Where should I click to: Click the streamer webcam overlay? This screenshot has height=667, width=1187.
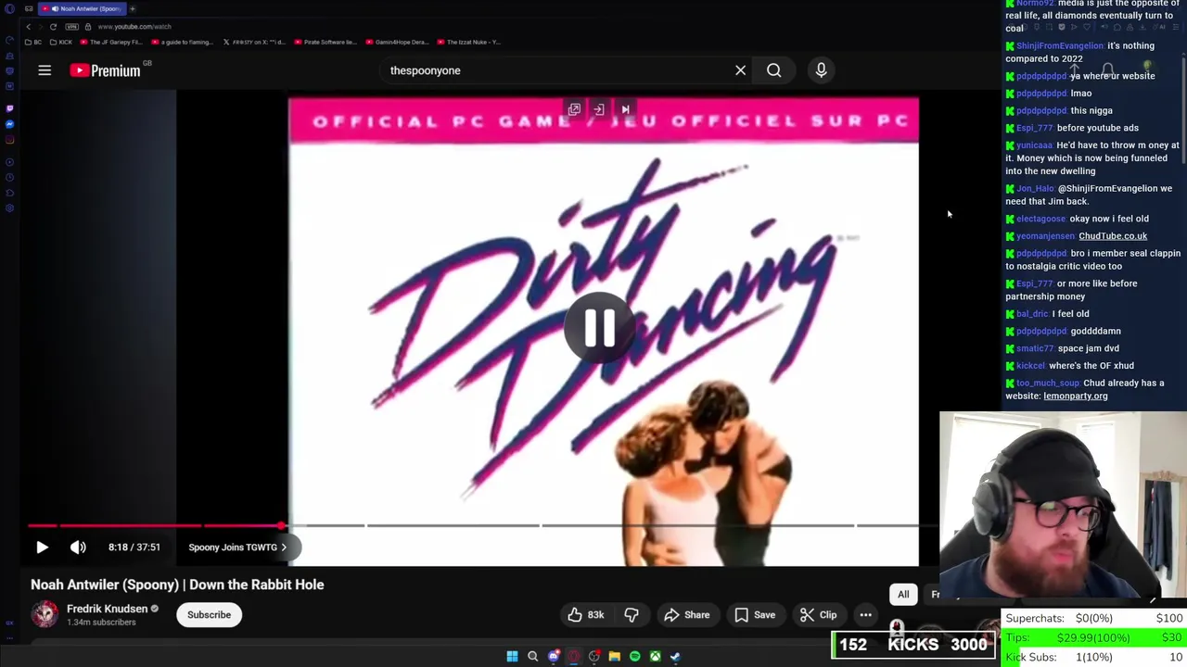pyautogui.click(x=1063, y=506)
